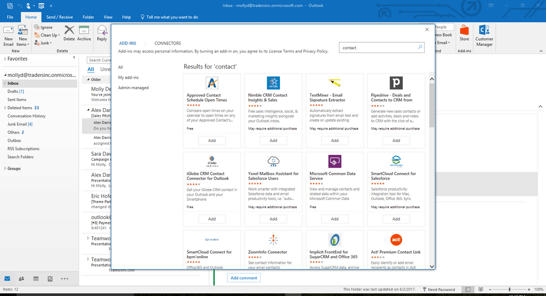Image resolution: width=546 pixels, height=296 pixels.
Task: Open Pipedrive add-in logo
Action: (396, 83)
